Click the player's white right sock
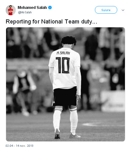 [74, 121]
